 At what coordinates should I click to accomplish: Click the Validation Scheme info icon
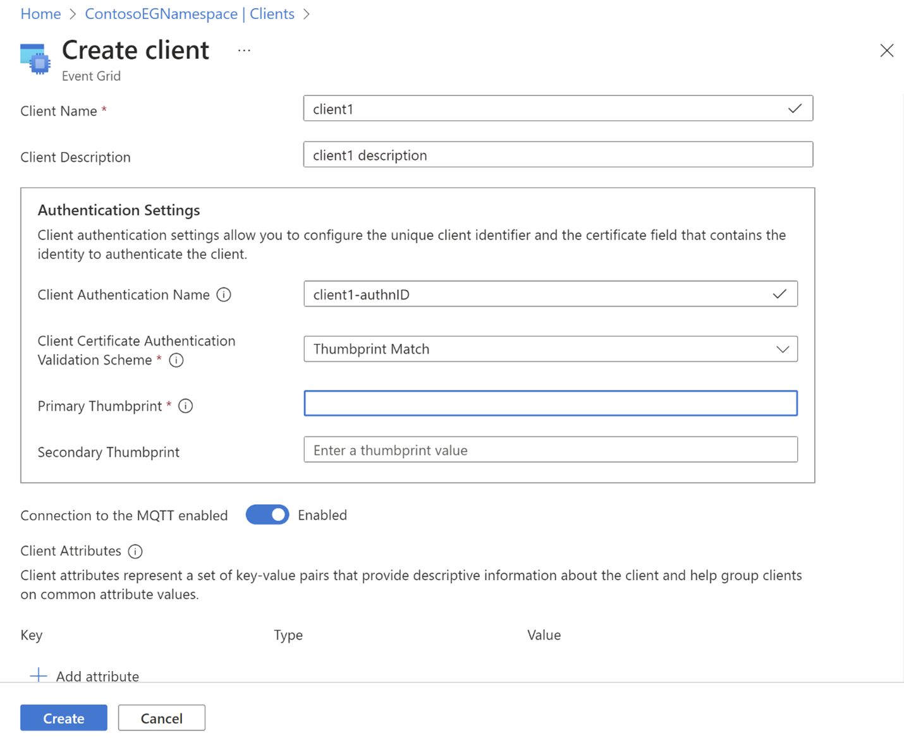pyautogui.click(x=176, y=360)
